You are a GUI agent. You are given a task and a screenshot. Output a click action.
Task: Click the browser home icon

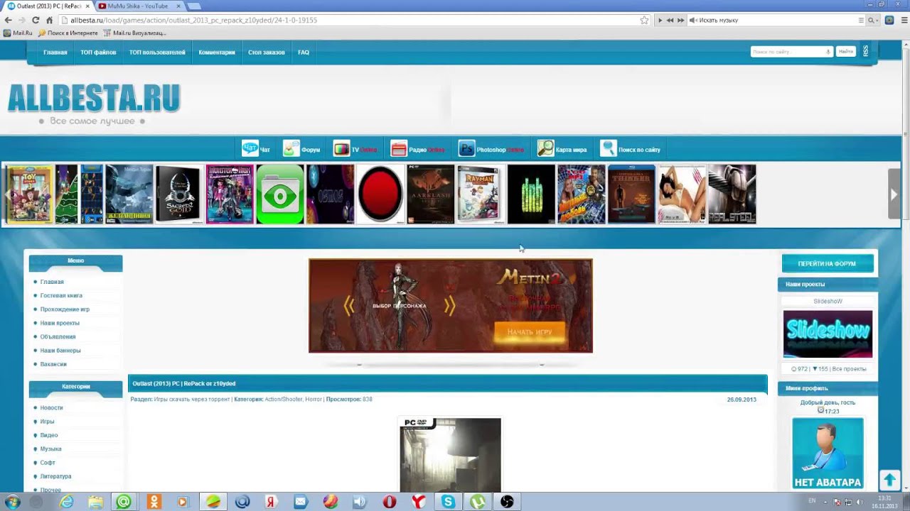[x=49, y=20]
